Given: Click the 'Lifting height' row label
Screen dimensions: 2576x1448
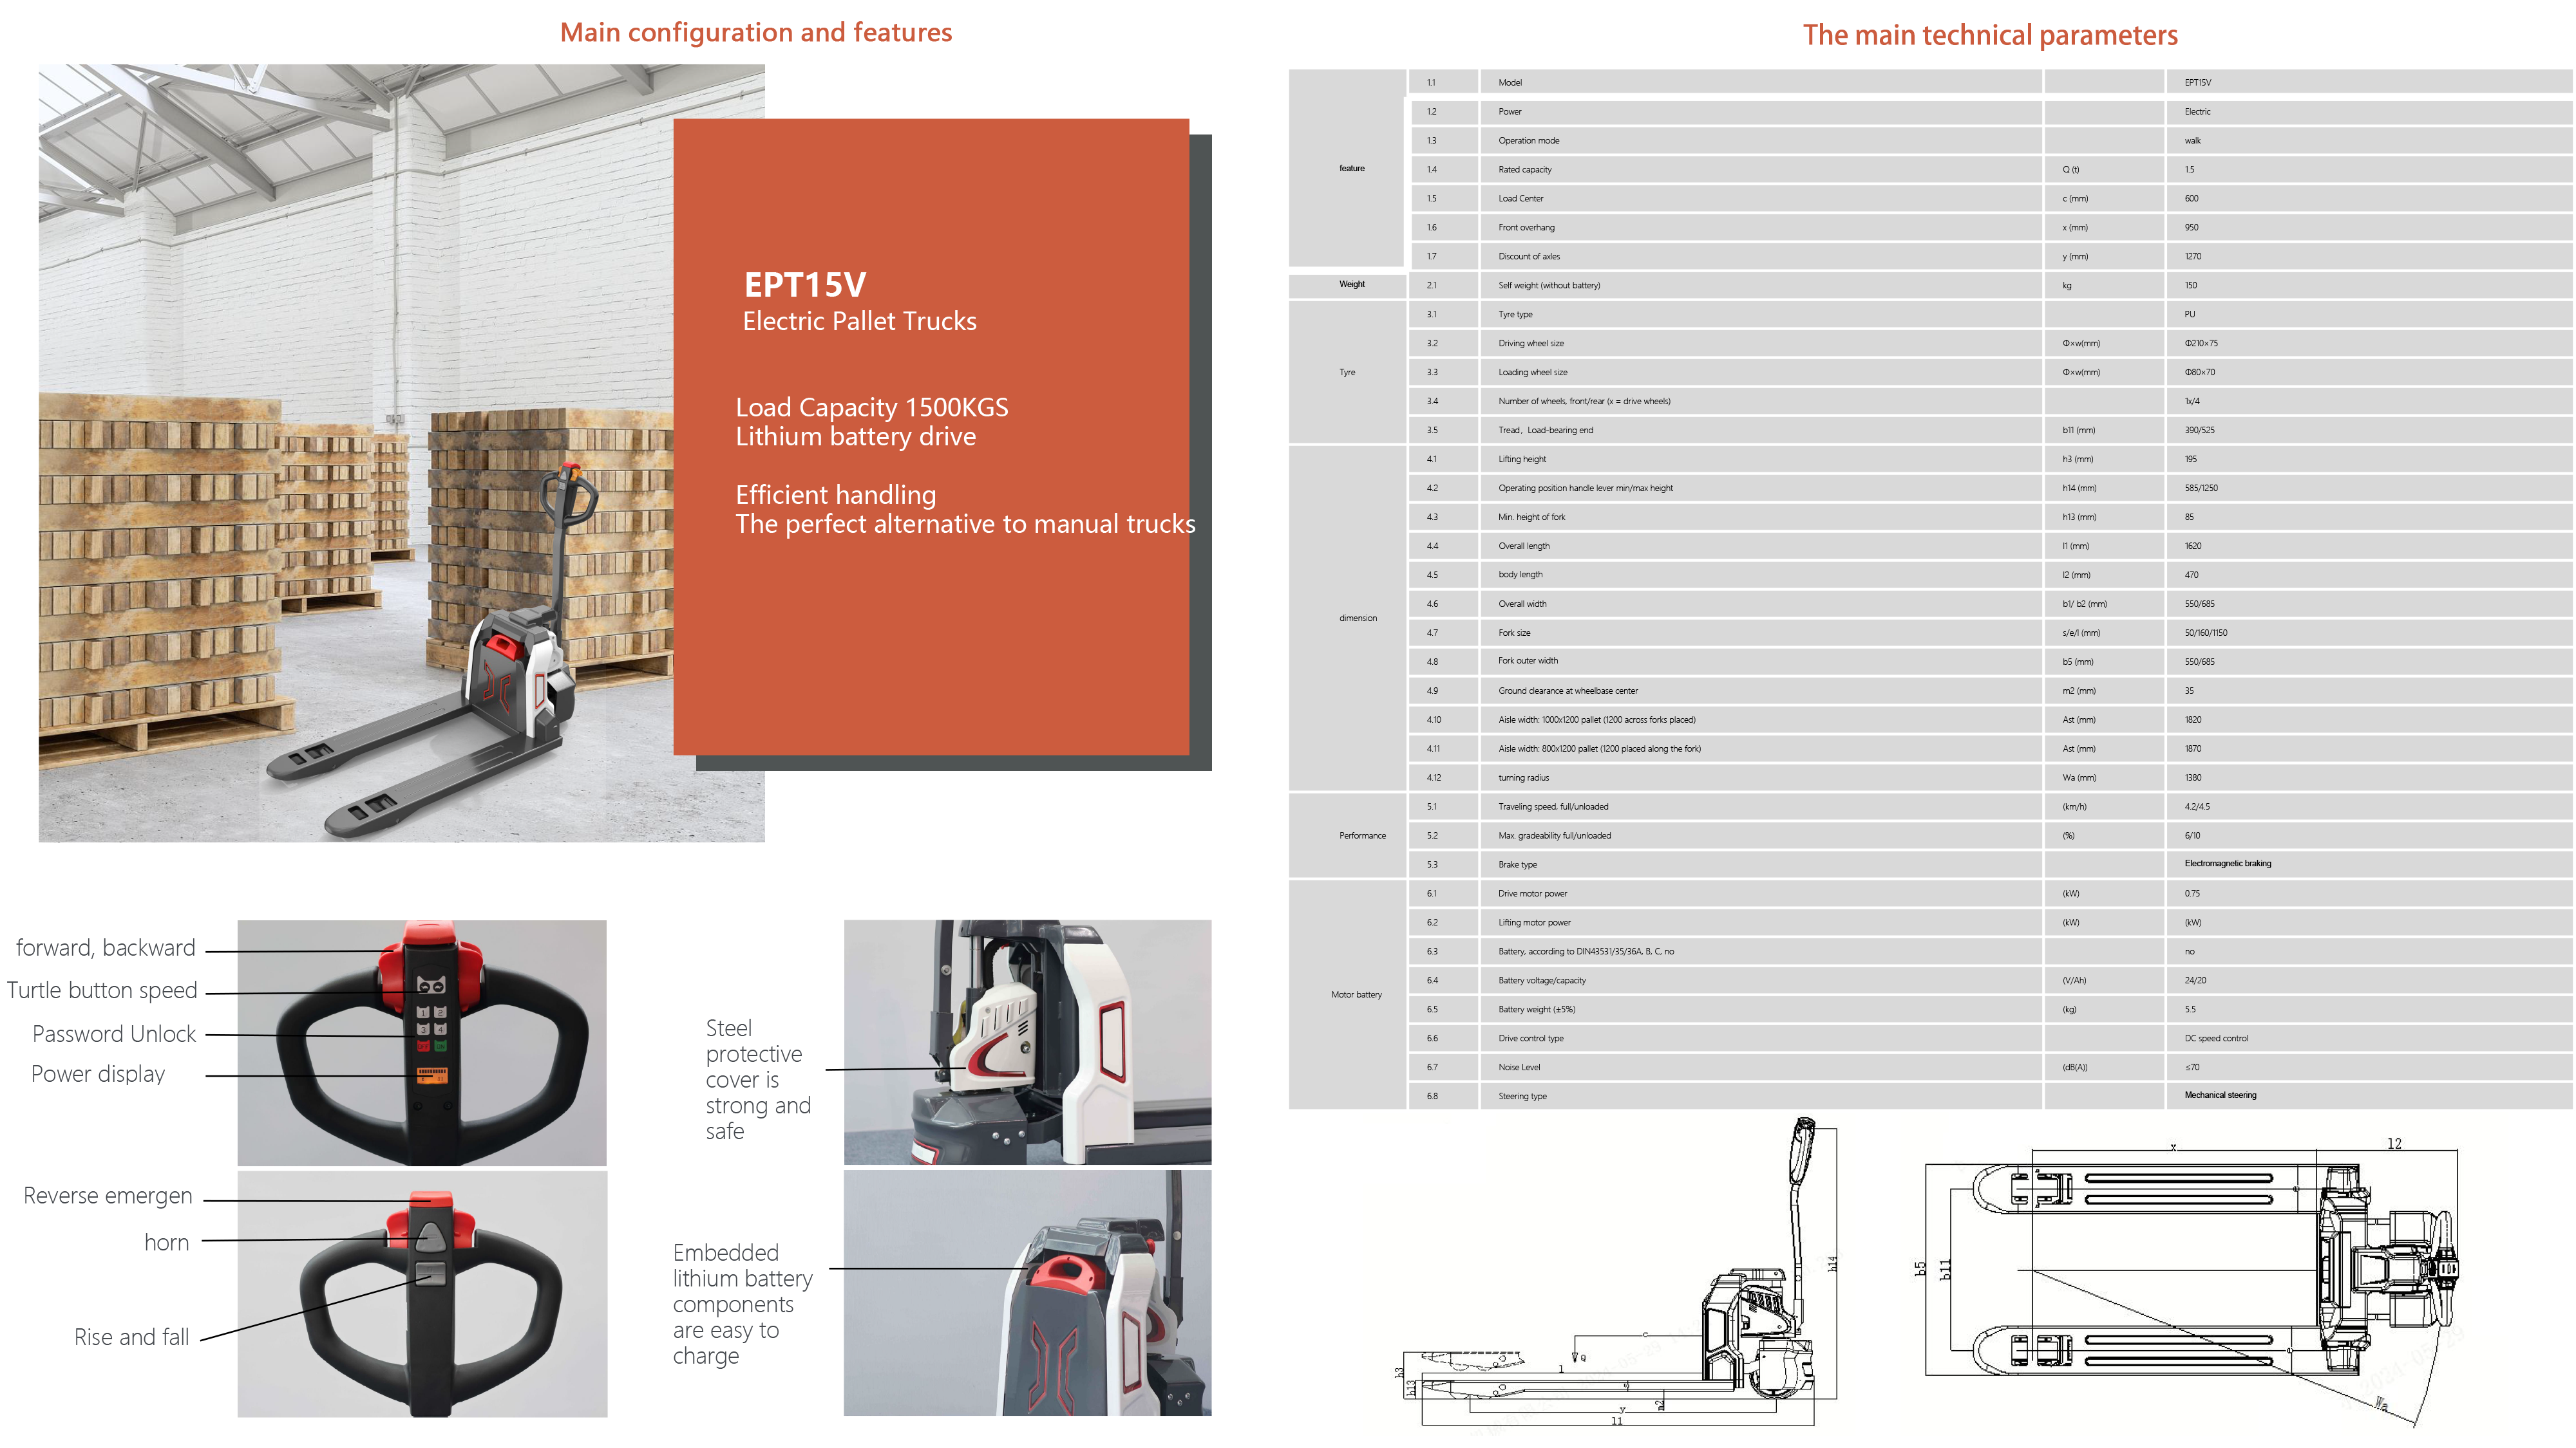Looking at the screenshot, I should coord(1521,459).
